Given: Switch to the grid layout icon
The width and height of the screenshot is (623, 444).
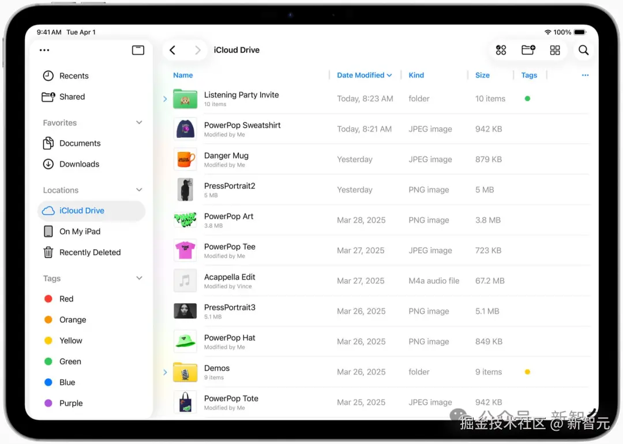Looking at the screenshot, I should point(555,50).
